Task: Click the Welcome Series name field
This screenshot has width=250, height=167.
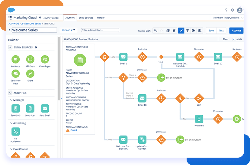Action: pyautogui.click(x=34, y=30)
